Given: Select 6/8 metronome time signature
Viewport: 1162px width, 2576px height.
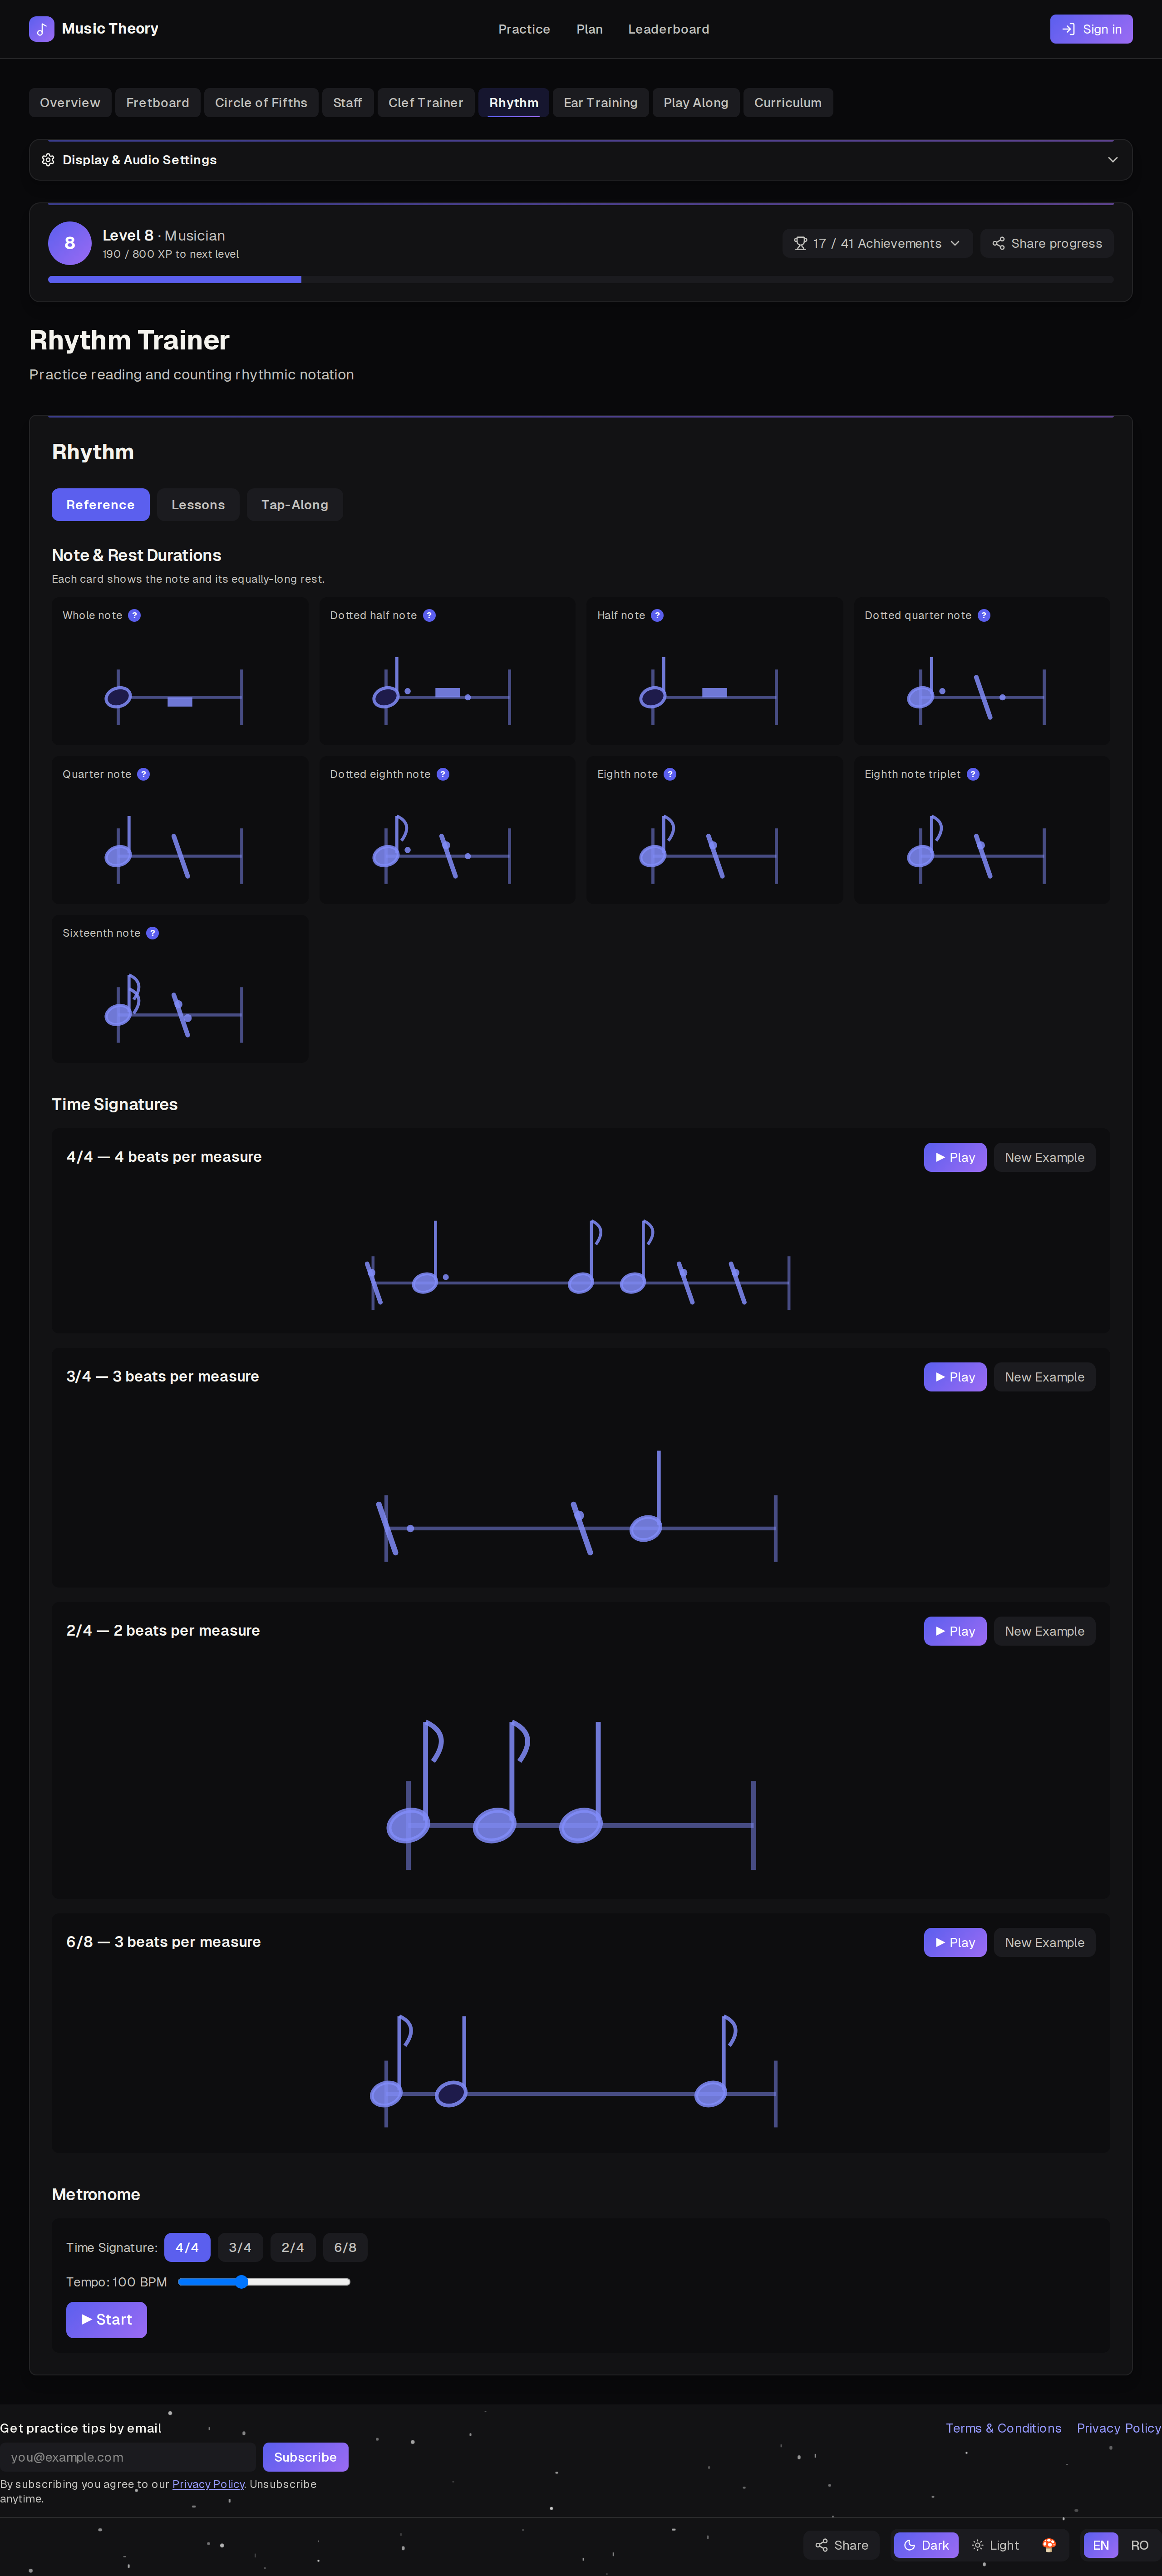Looking at the screenshot, I should point(345,2247).
